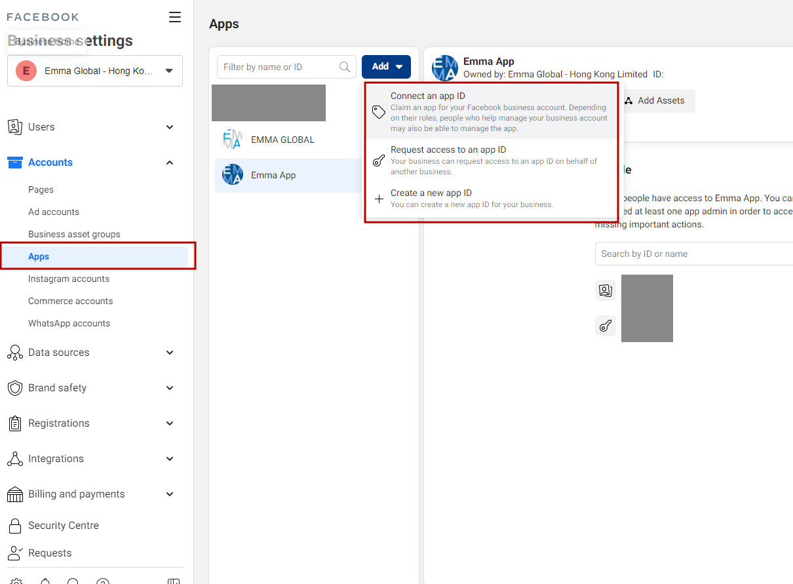
Task: Click the magnifier icon in filter box
Action: [345, 67]
